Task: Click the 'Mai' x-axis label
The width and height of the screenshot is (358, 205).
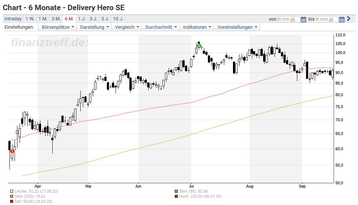Action: coord(88,186)
